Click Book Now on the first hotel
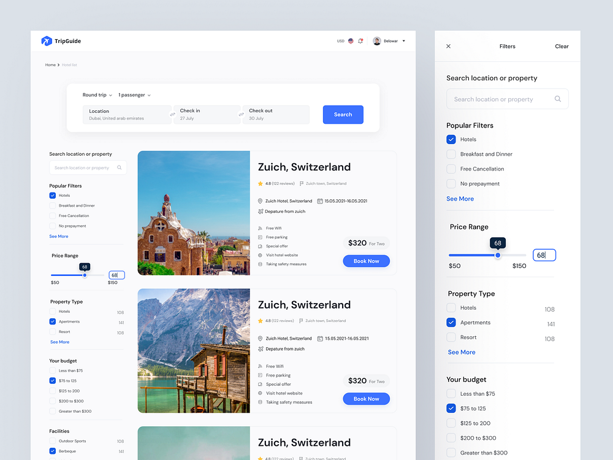This screenshot has width=613, height=460. click(x=366, y=261)
